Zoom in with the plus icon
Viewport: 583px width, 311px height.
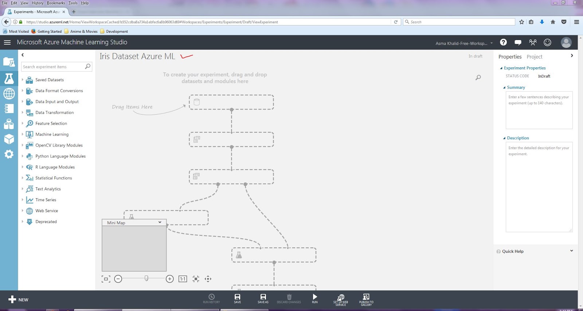pyautogui.click(x=169, y=279)
